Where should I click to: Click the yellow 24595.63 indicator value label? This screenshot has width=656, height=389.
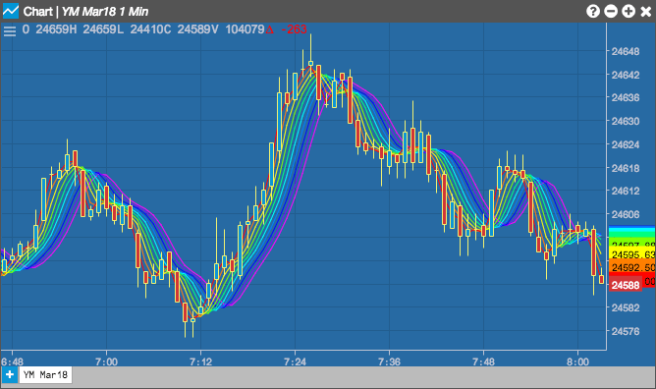pyautogui.click(x=632, y=254)
